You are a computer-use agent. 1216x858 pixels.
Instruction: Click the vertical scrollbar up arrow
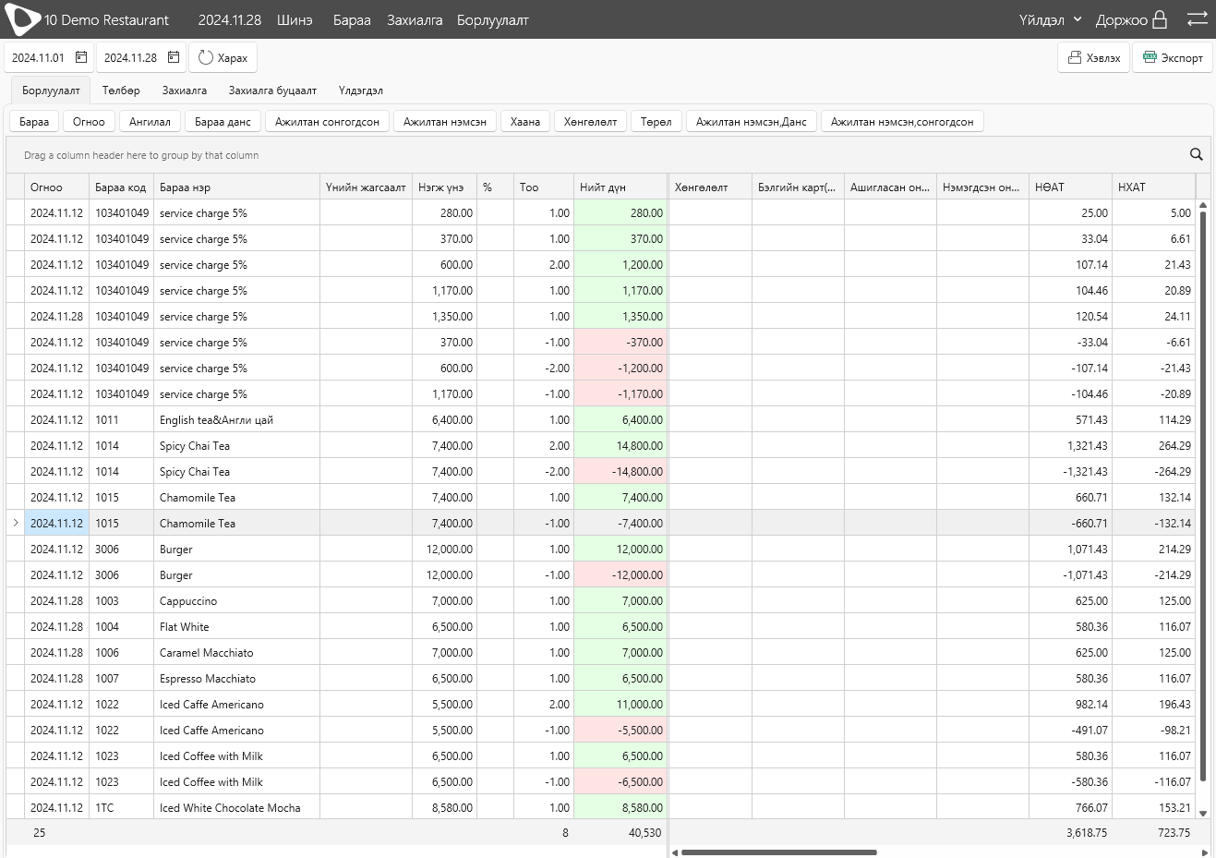click(1203, 205)
